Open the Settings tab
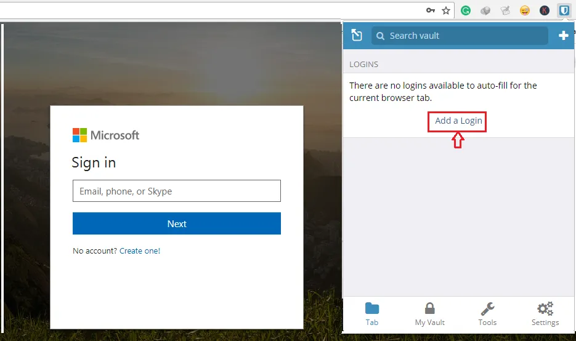The image size is (576, 341). tap(545, 314)
